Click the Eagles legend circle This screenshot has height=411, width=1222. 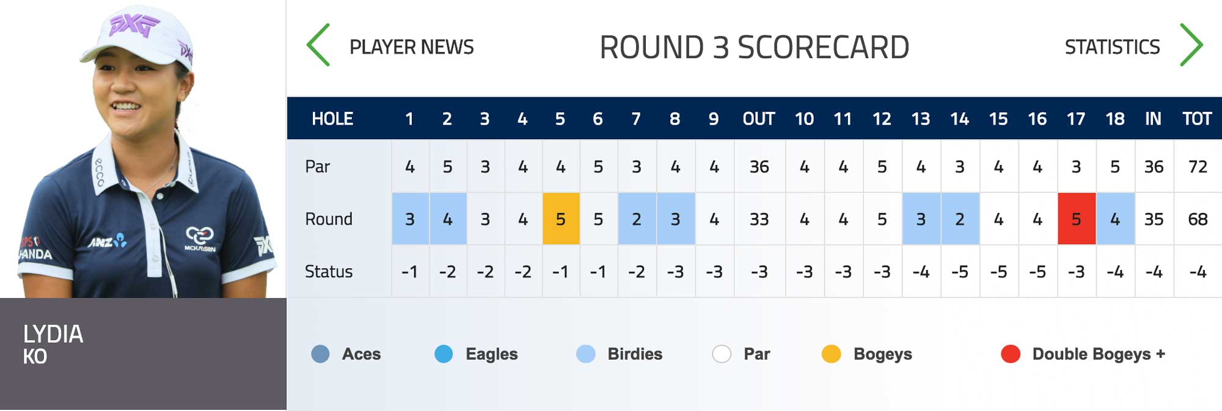click(444, 354)
